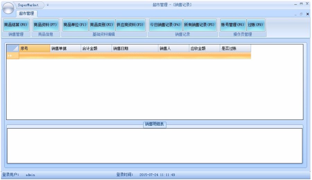Open 商品资料 (F7) product info

(x=45, y=25)
